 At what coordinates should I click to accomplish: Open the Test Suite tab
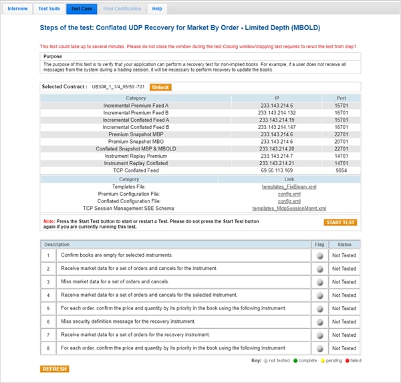pyautogui.click(x=50, y=9)
